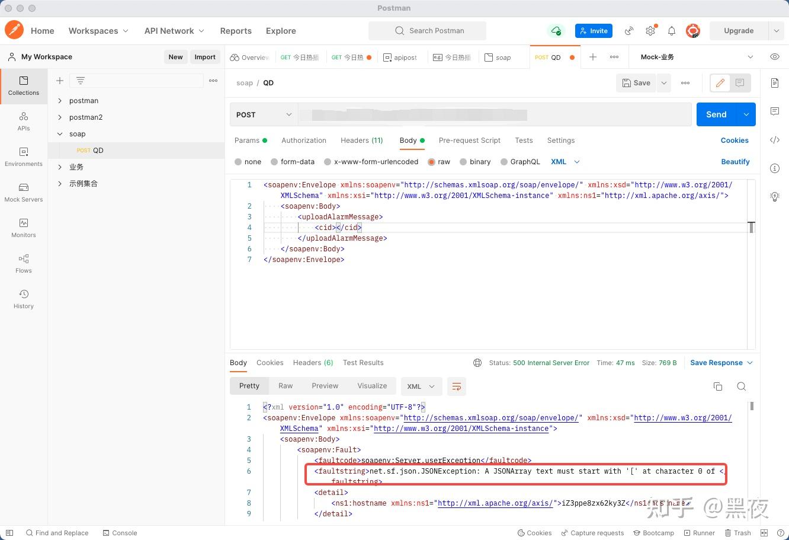Open the Raw response view tab
The width and height of the screenshot is (789, 540).
pos(286,386)
